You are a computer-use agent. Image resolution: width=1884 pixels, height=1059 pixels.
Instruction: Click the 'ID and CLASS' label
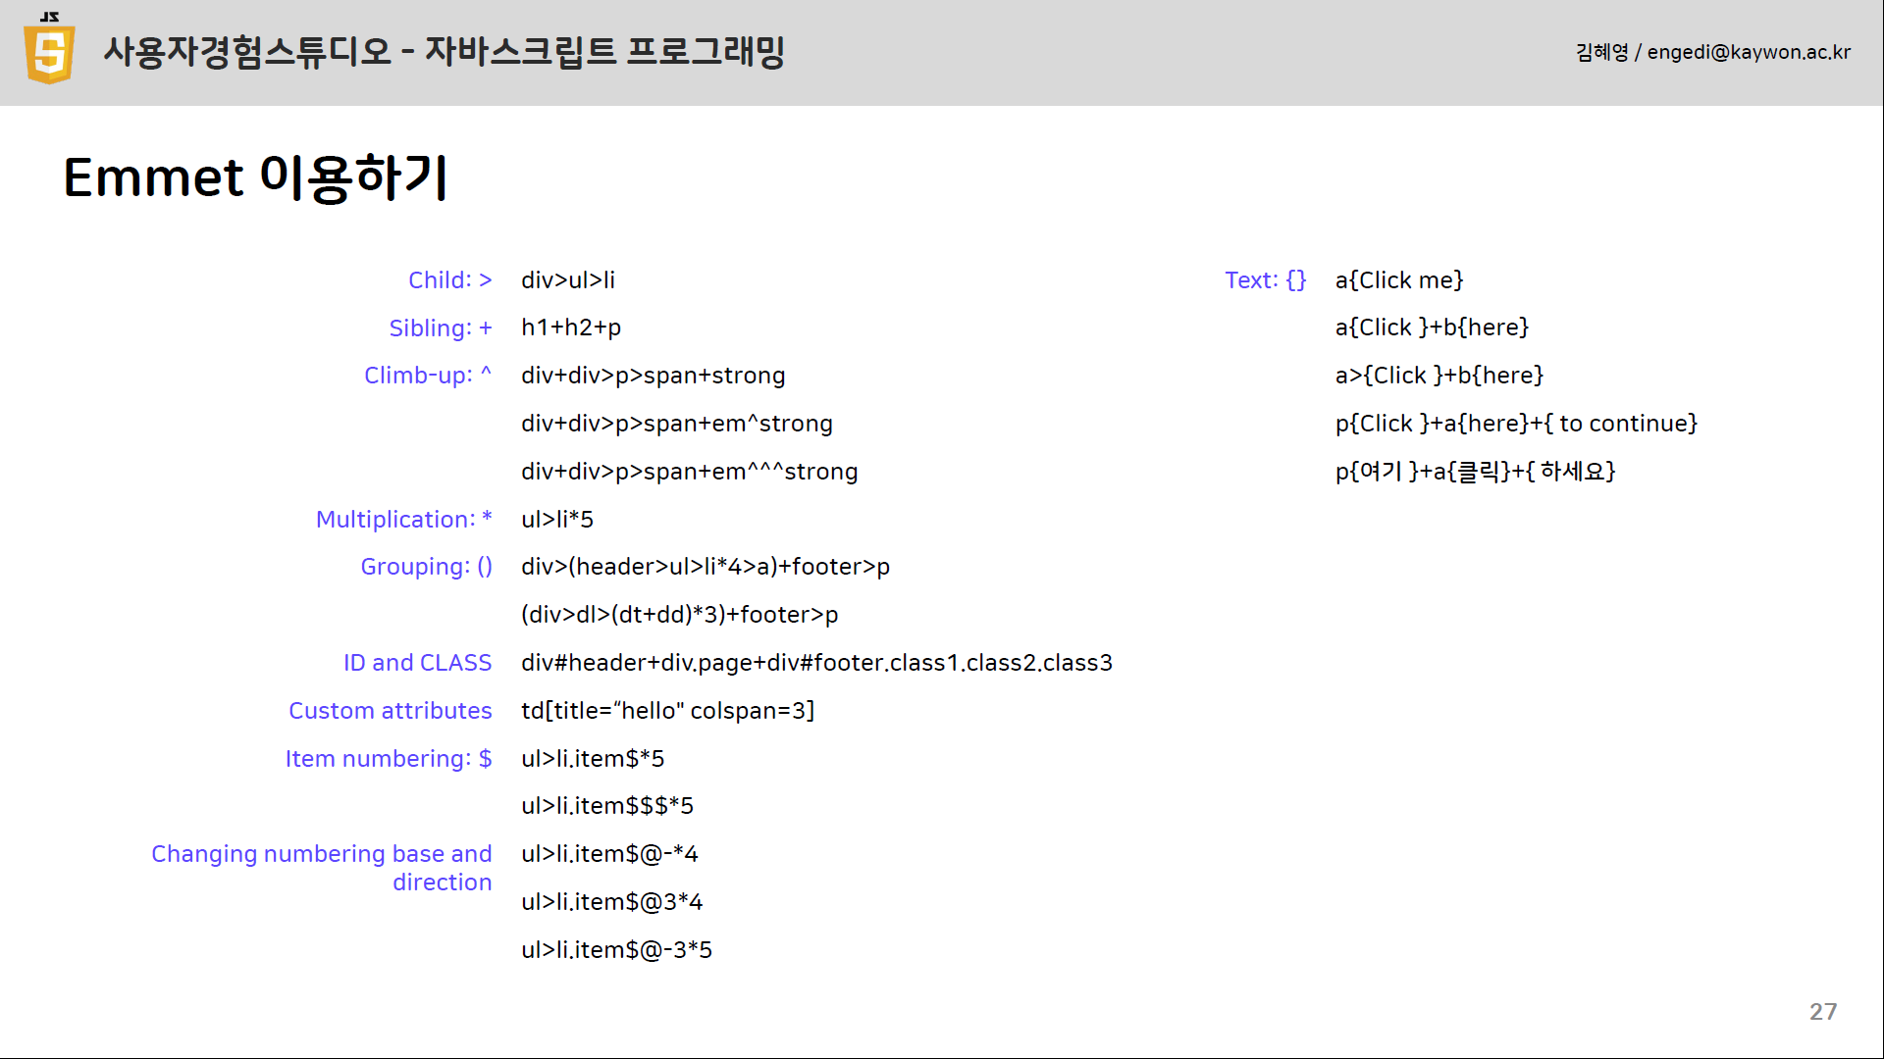[x=417, y=663]
